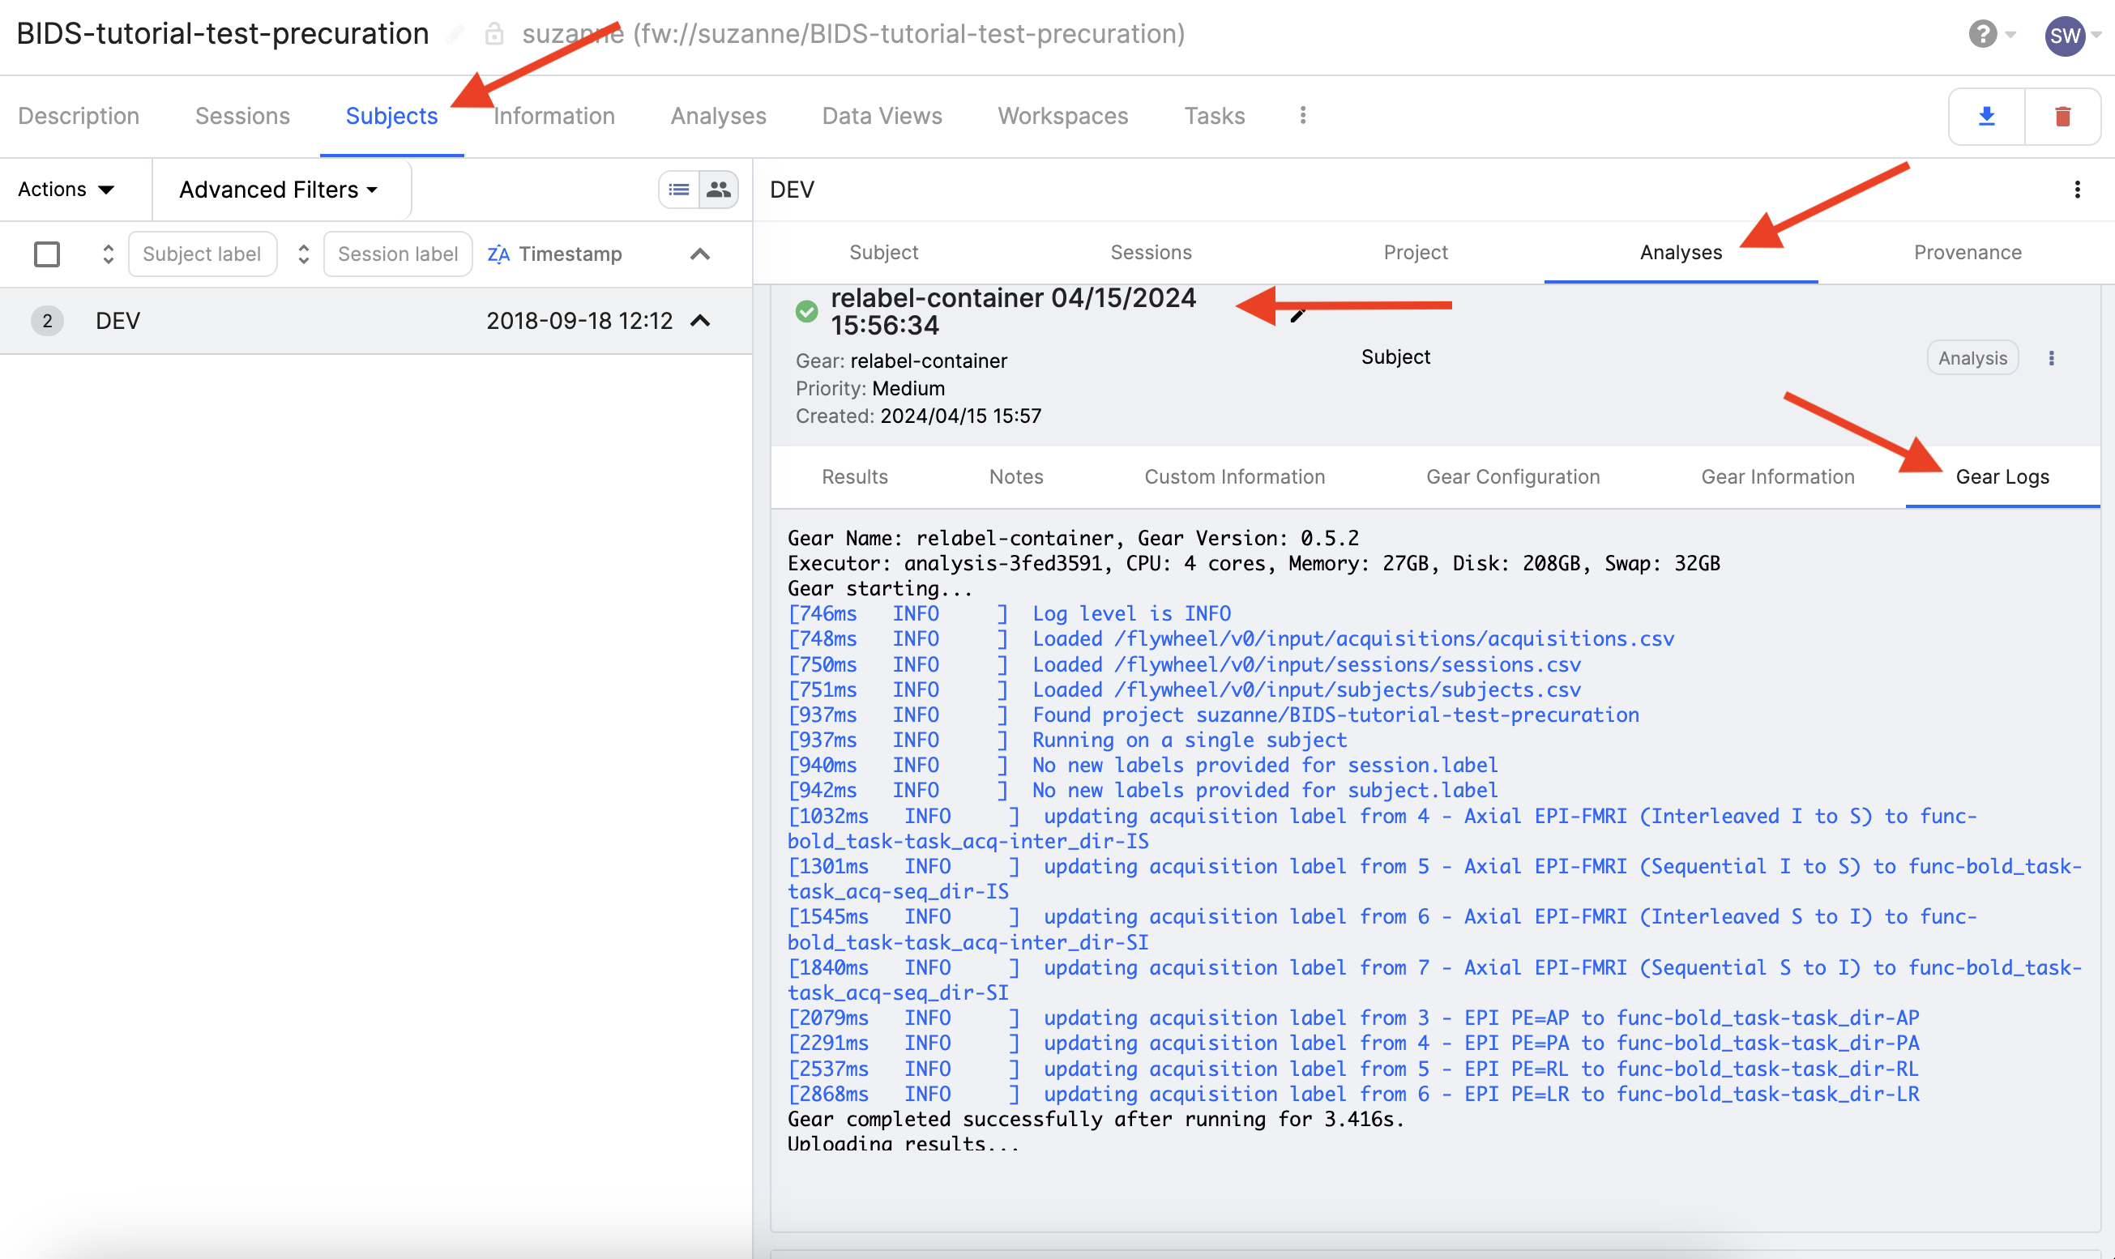This screenshot has height=1259, width=2115.
Task: Click the 'Priority: Medium' text
Action: [870, 389]
